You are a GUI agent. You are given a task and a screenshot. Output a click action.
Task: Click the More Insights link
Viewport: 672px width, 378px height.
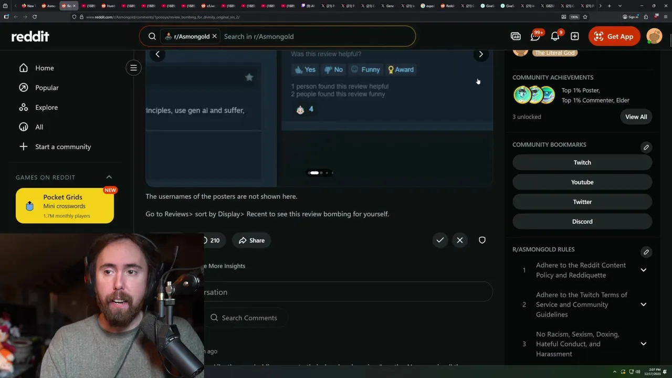click(225, 266)
